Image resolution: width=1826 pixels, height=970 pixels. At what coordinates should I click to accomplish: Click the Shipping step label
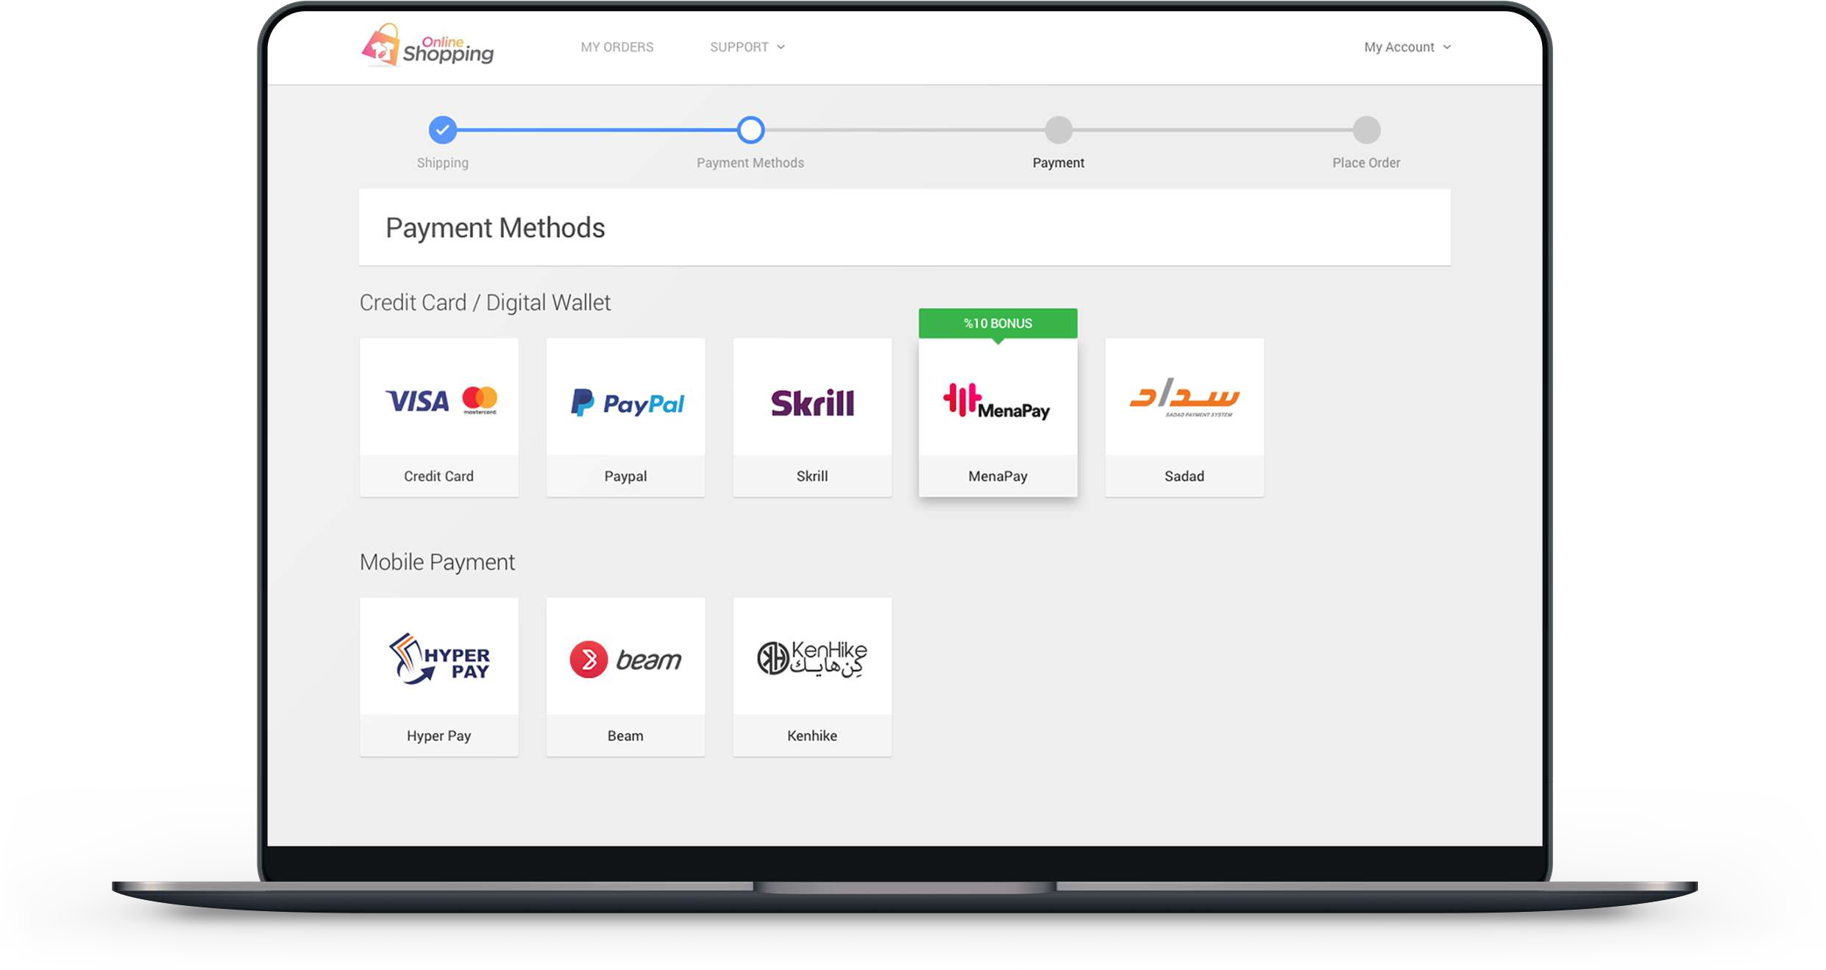(442, 163)
